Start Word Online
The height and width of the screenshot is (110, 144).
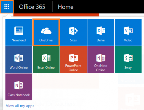pyautogui.click(x=19, y=60)
